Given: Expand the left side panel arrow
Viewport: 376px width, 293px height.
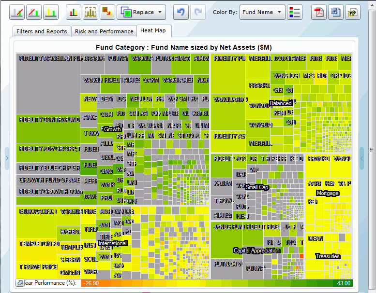Looking at the screenshot, I should tap(7, 158).
